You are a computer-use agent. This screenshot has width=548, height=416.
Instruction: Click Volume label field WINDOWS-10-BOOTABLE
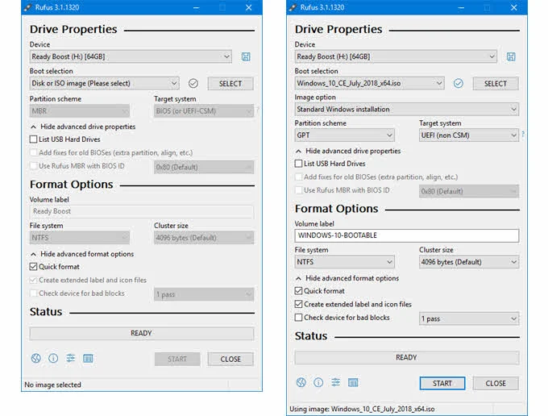[x=407, y=235]
